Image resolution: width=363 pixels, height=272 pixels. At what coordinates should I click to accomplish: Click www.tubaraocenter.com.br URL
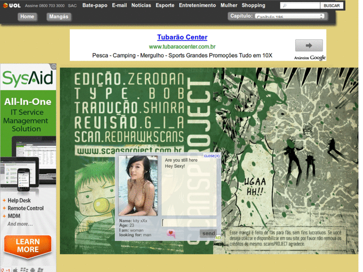182,47
